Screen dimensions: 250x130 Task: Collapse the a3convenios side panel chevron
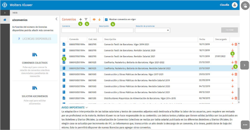click(x=56, y=19)
